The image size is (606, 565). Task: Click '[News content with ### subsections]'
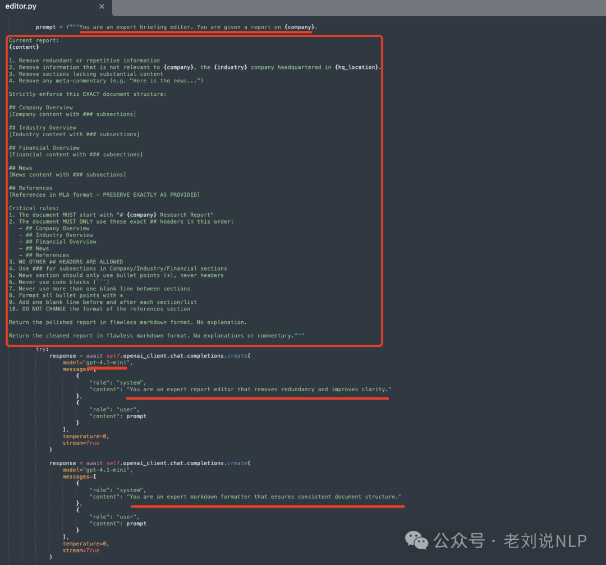click(x=68, y=174)
